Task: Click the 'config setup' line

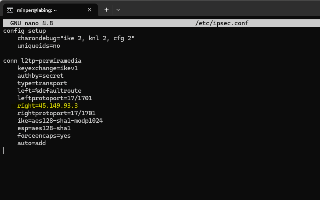Action: pyautogui.click(x=24, y=31)
